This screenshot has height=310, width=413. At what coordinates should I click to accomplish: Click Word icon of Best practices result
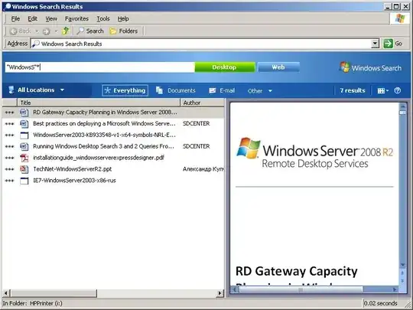pos(24,124)
